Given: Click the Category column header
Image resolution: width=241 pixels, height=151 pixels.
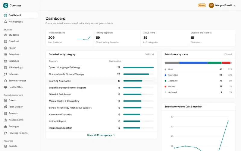Looking at the screenshot, I should tap(53, 61).
